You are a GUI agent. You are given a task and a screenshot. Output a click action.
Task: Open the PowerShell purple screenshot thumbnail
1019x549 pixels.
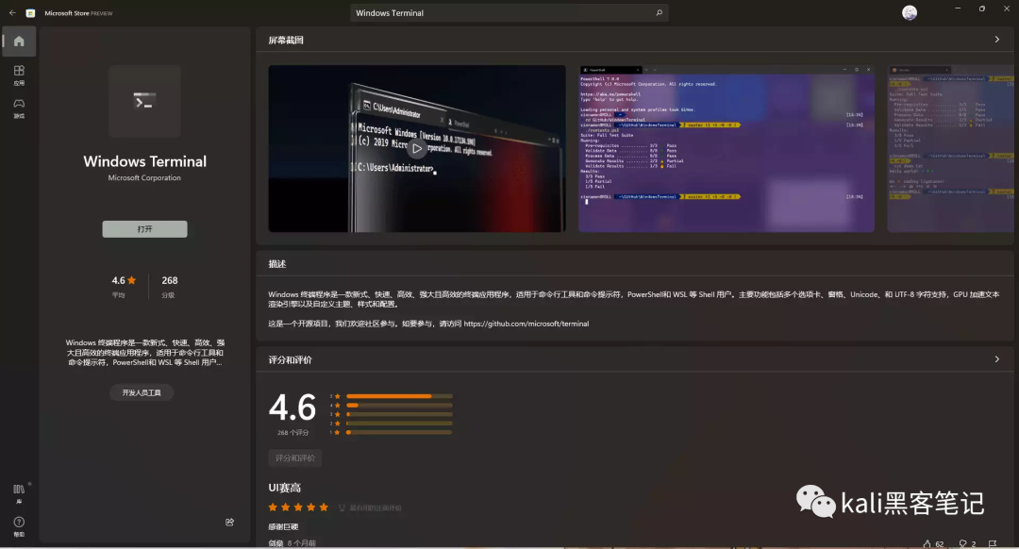click(x=727, y=149)
